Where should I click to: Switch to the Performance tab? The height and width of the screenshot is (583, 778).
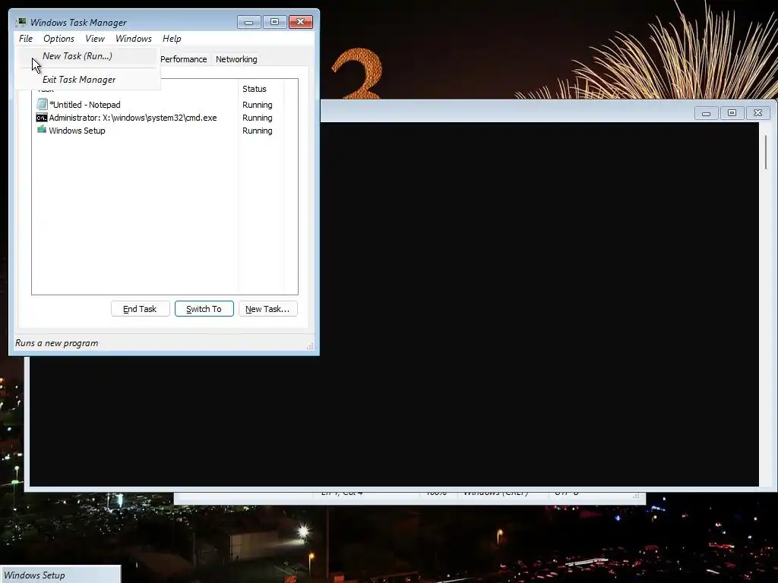click(184, 59)
